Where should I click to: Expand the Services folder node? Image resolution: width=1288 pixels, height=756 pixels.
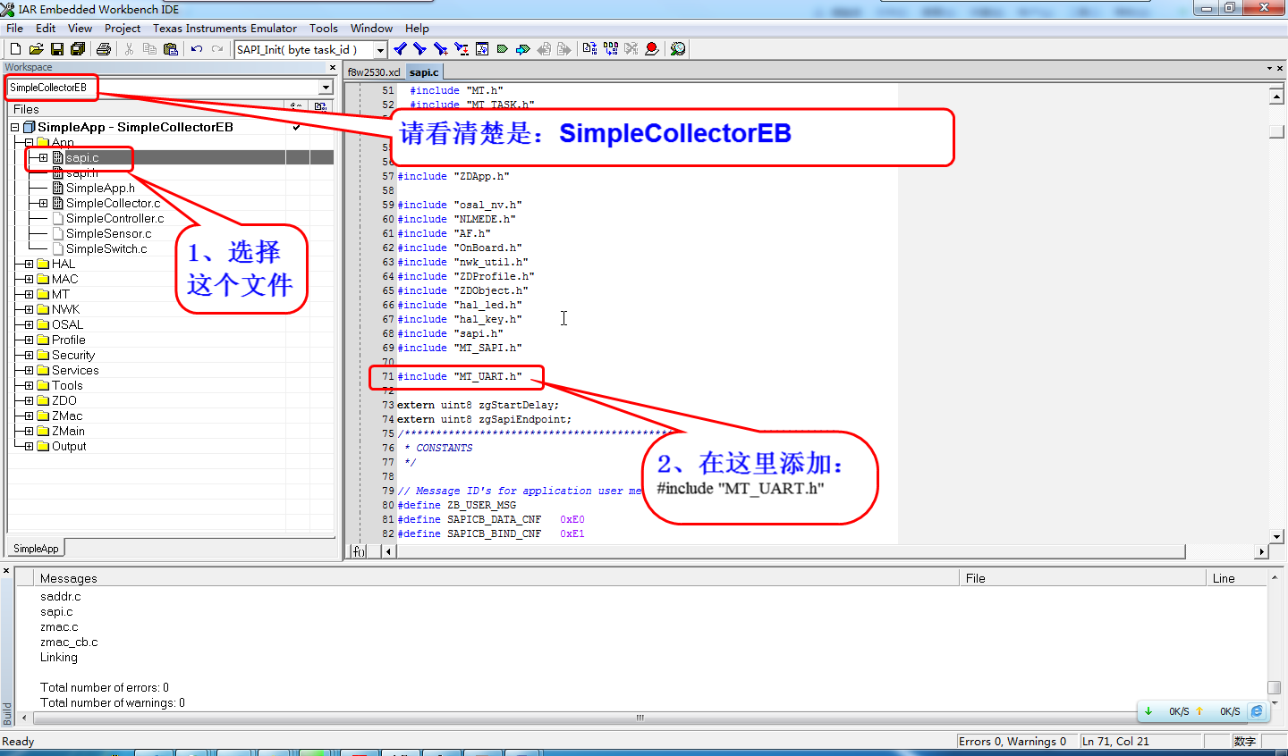pyautogui.click(x=29, y=371)
